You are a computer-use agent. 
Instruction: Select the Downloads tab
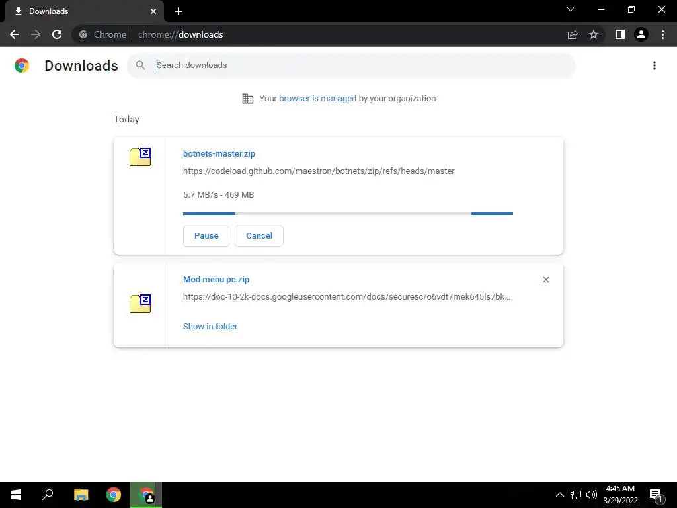pos(84,11)
